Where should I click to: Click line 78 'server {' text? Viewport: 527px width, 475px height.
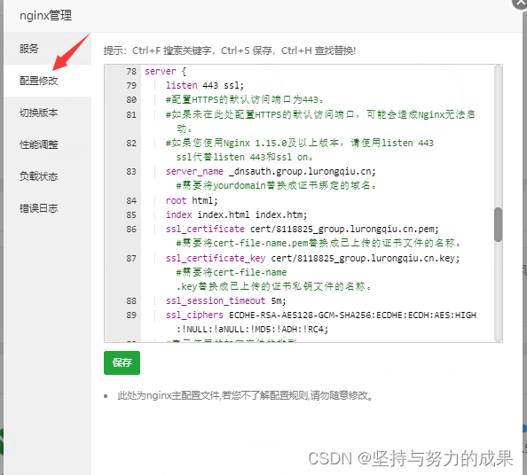(165, 71)
